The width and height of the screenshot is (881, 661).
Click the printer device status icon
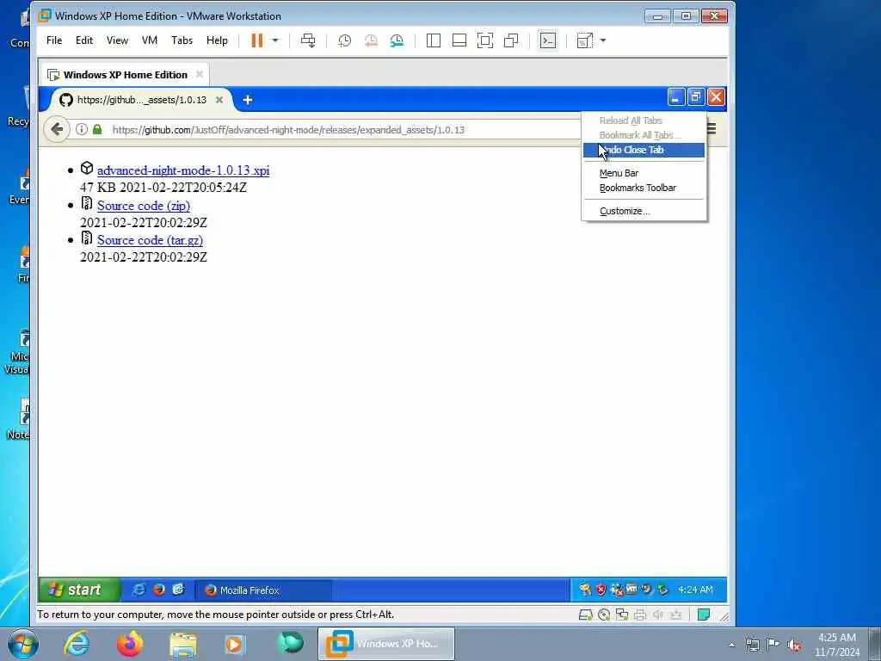(x=640, y=615)
